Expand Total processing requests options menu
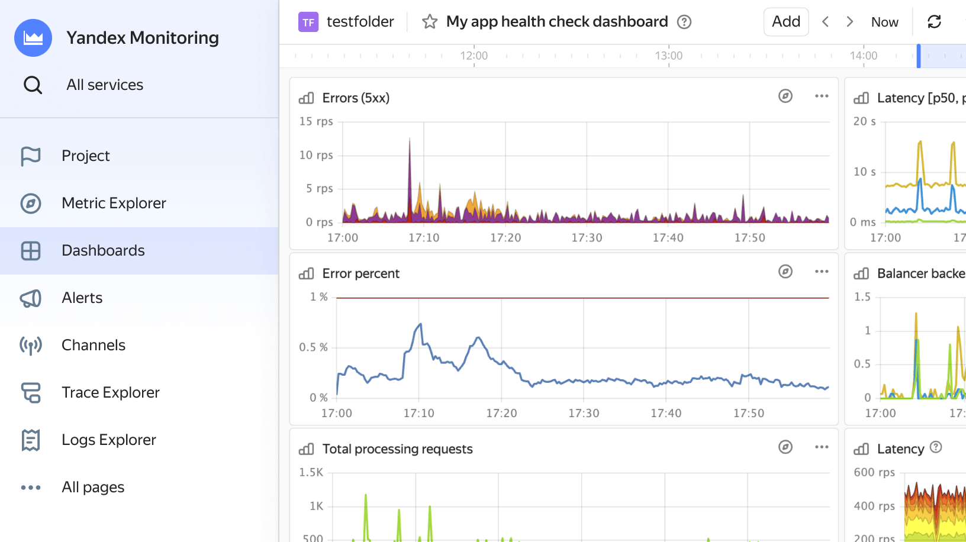This screenshot has height=542, width=966. pos(822,447)
